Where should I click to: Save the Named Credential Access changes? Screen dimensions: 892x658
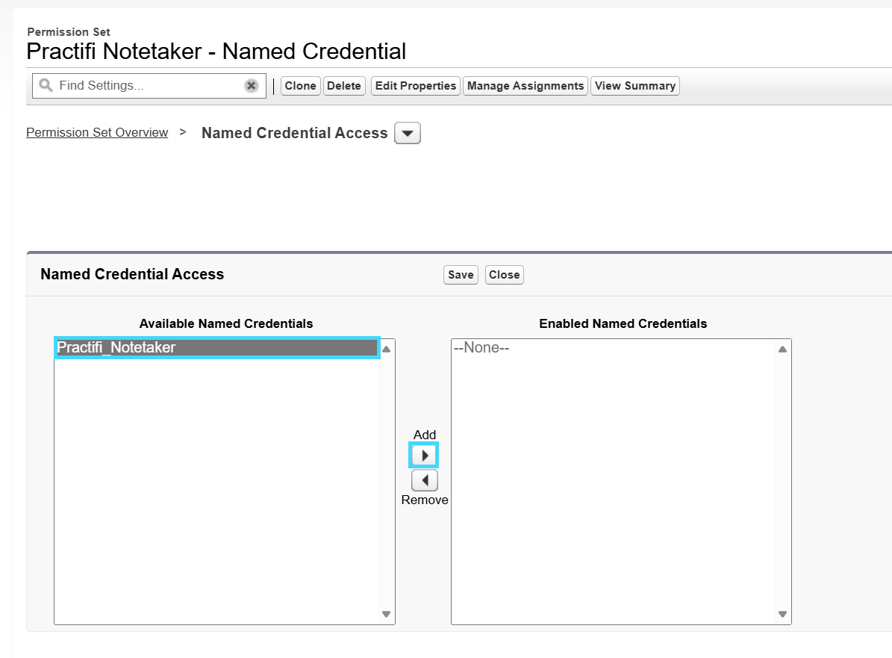point(461,275)
